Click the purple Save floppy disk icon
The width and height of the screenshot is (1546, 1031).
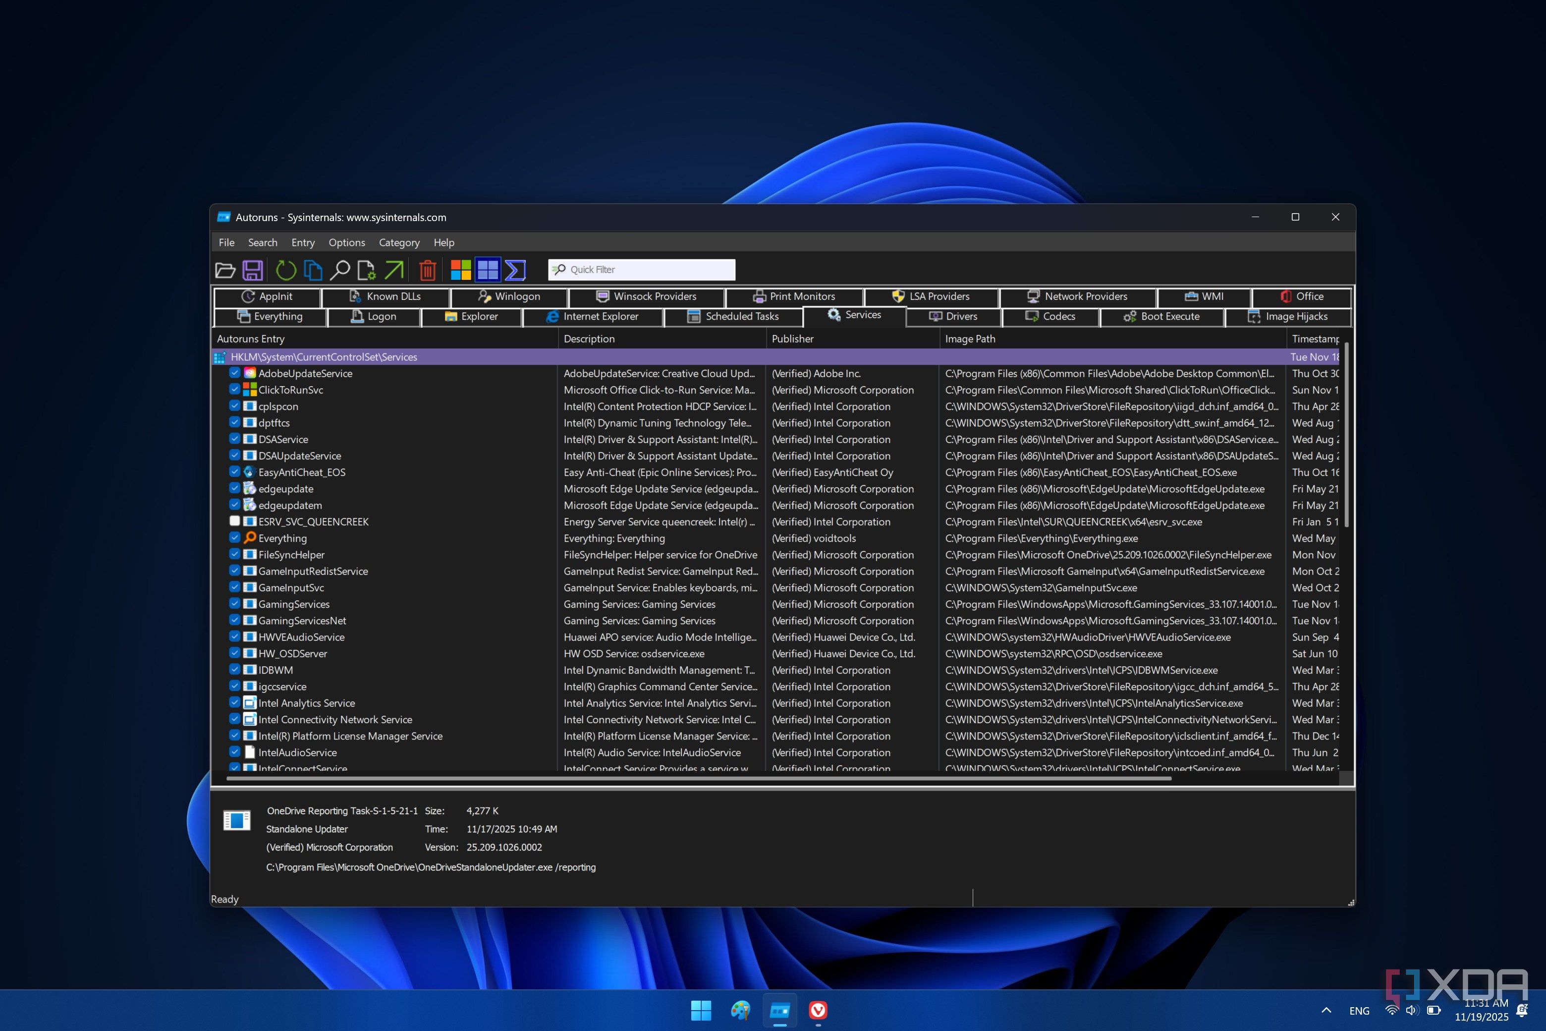pos(252,270)
